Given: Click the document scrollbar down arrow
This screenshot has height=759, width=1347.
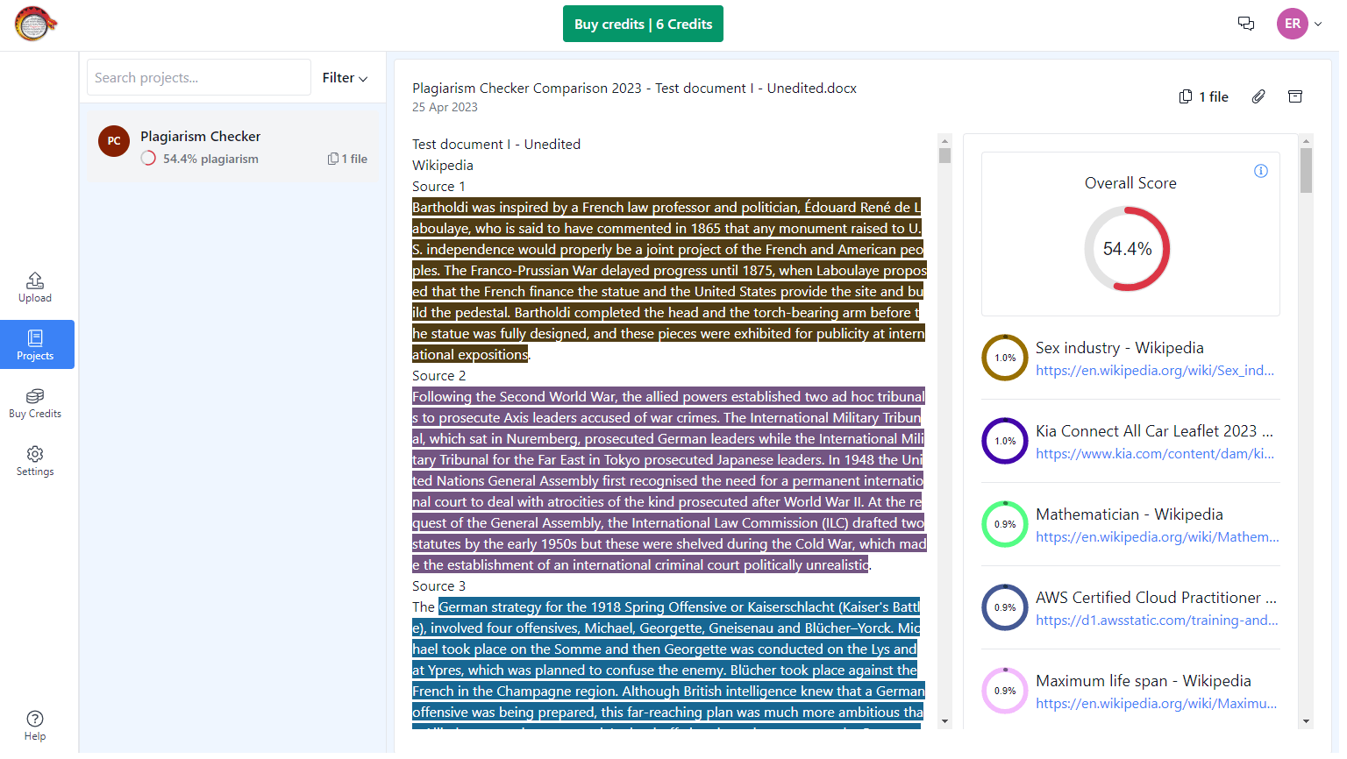Looking at the screenshot, I should (x=944, y=721).
